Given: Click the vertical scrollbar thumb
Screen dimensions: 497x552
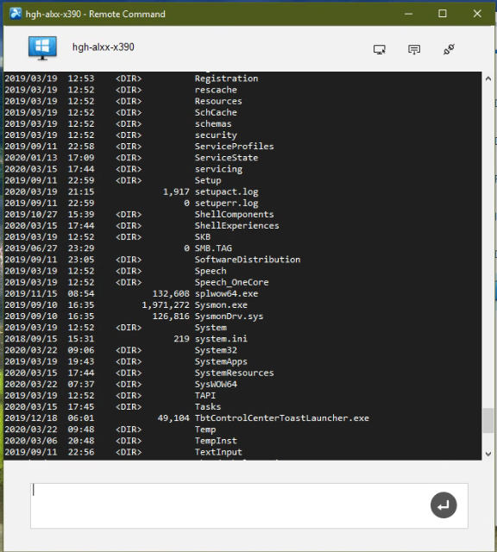Looking at the screenshot, I should 488,420.
